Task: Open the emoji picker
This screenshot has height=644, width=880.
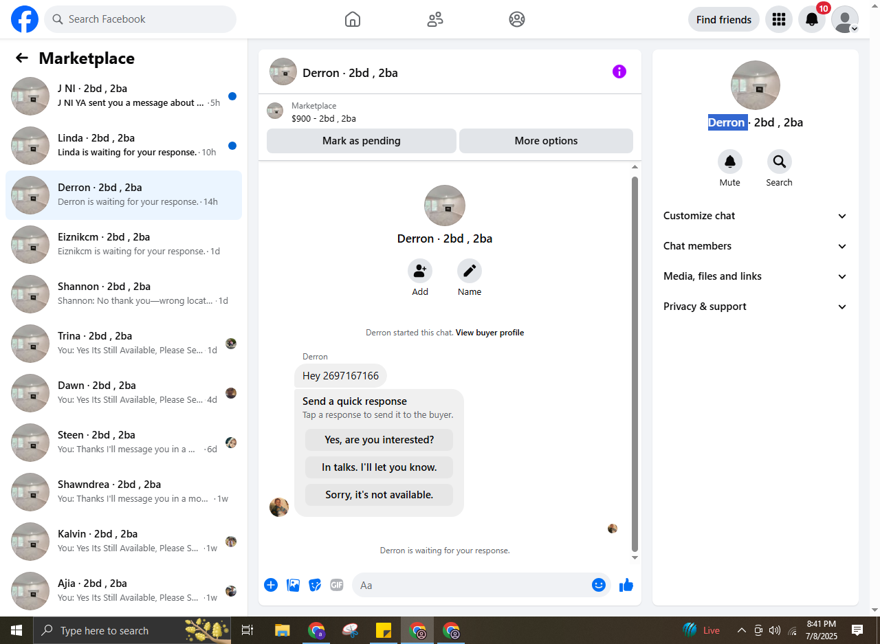Action: 599,585
